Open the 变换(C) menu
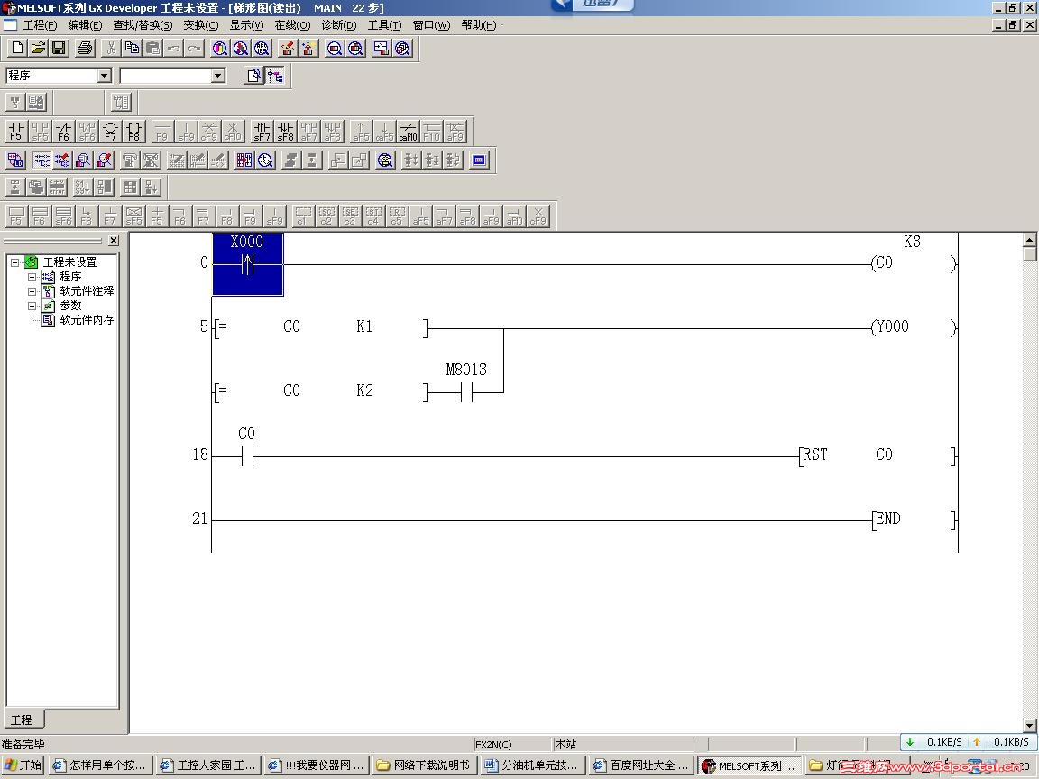The image size is (1039, 779). pos(201,25)
